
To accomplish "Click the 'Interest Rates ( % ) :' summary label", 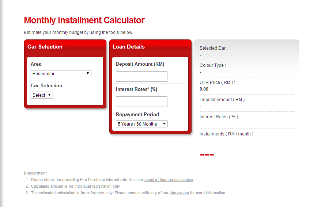I will pos(220,117).
